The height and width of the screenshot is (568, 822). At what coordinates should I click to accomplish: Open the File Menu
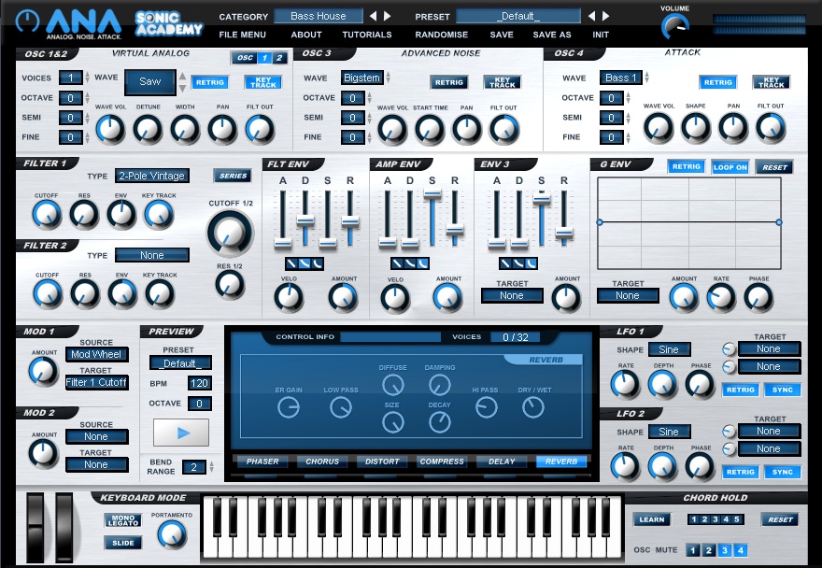pos(241,35)
